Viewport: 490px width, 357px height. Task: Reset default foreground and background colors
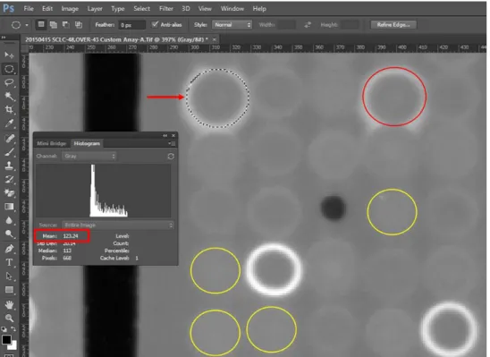[4, 329]
